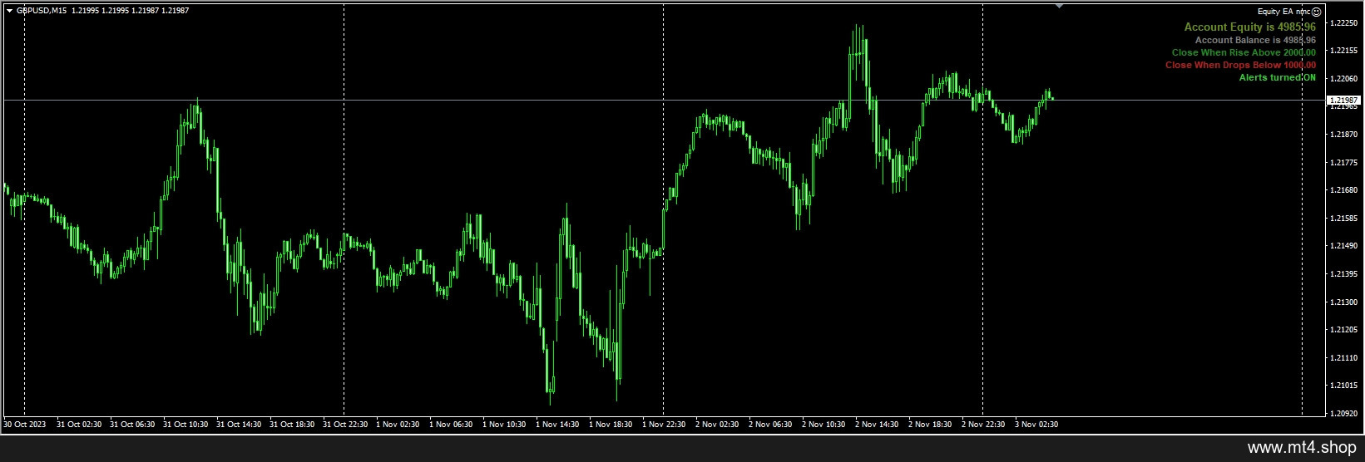The image size is (1365, 462).
Task: Click the '2 Nov 06:30' time label
Action: pyautogui.click(x=770, y=425)
